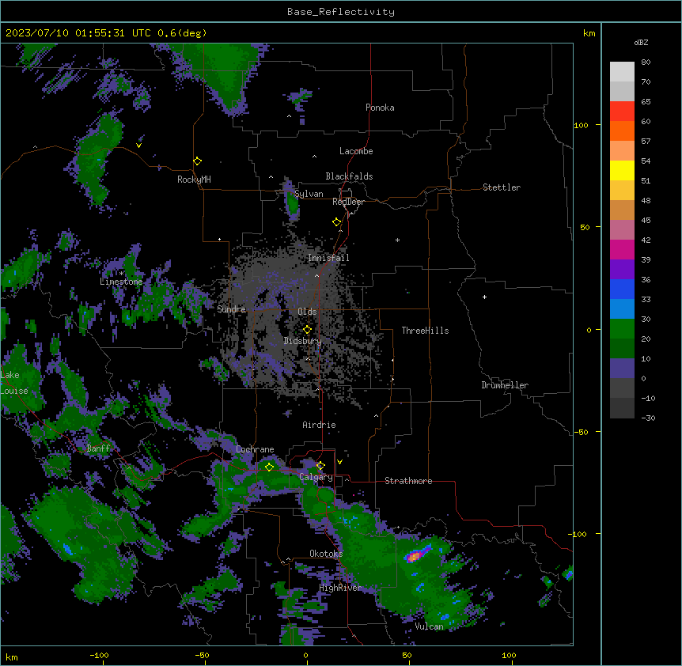Click the dBZ legend heading
Viewport: 682px width, 666px height.
point(641,43)
